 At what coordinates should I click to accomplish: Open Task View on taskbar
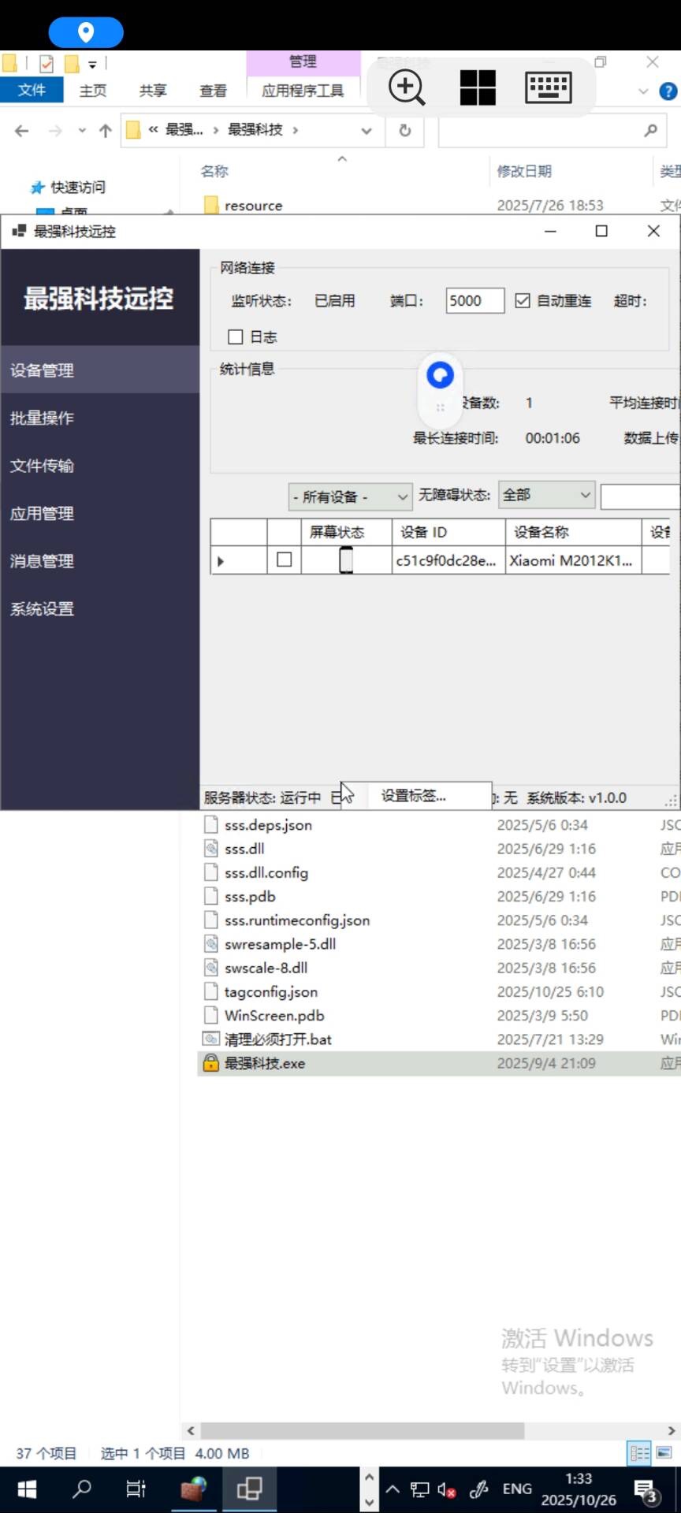[x=136, y=1489]
